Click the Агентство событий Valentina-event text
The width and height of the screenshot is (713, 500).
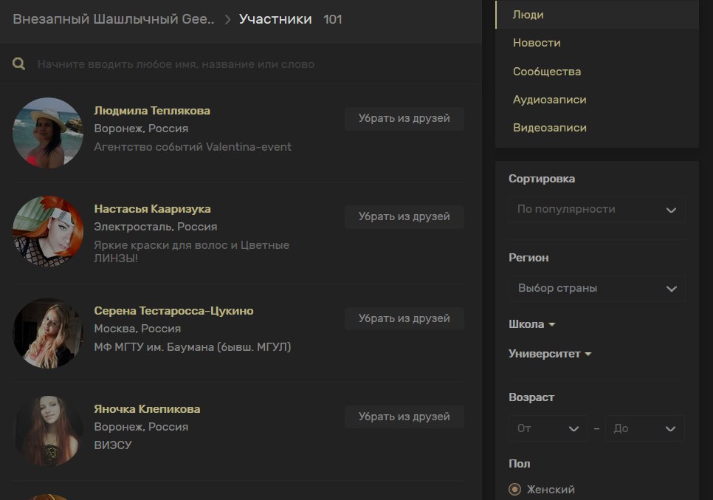(x=193, y=147)
